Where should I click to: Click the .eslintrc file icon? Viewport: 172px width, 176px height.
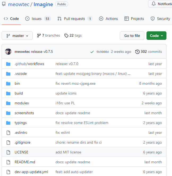(x=8, y=133)
